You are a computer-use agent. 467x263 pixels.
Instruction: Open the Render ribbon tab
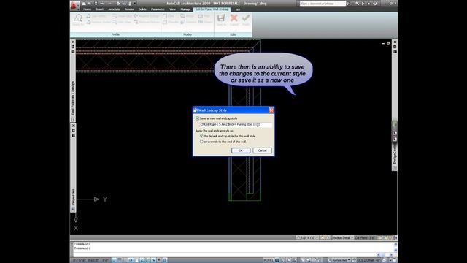(129, 9)
